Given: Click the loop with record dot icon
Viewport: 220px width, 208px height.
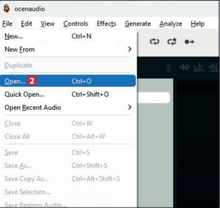Looking at the screenshot, I should click(x=172, y=42).
